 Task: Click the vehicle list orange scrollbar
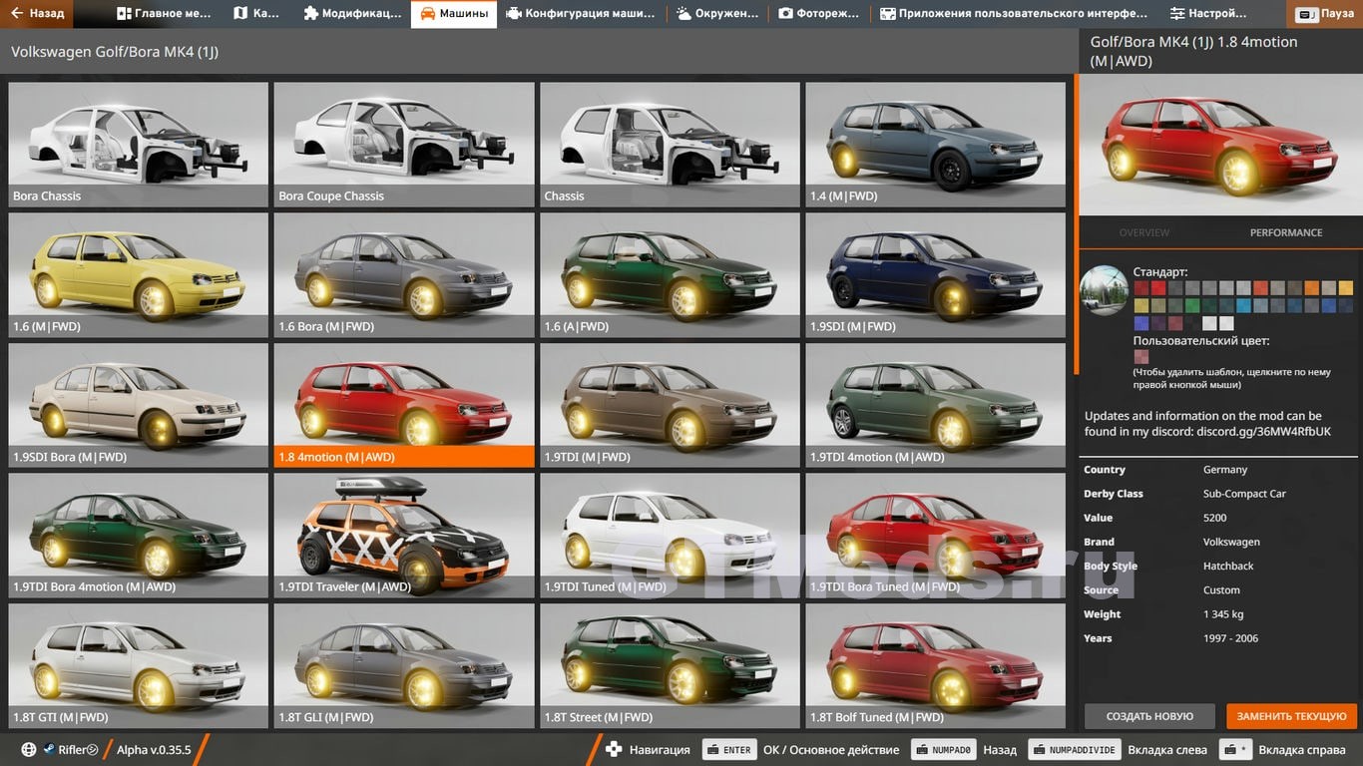click(x=1076, y=222)
